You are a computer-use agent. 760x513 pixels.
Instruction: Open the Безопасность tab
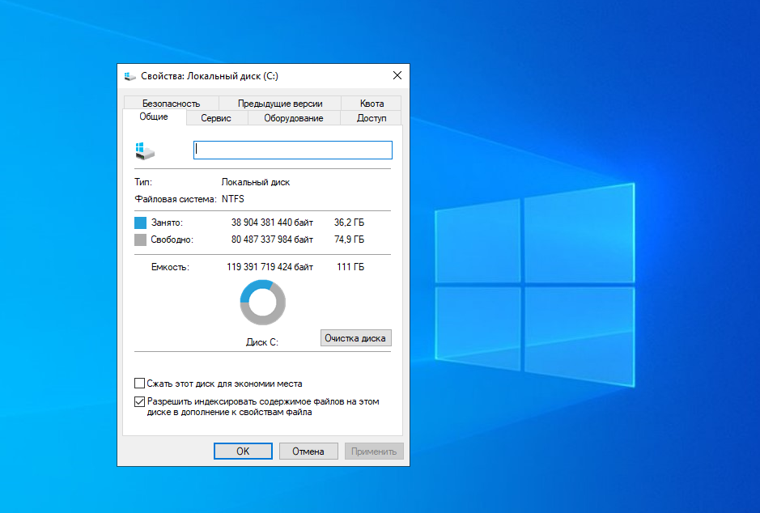[x=171, y=104]
